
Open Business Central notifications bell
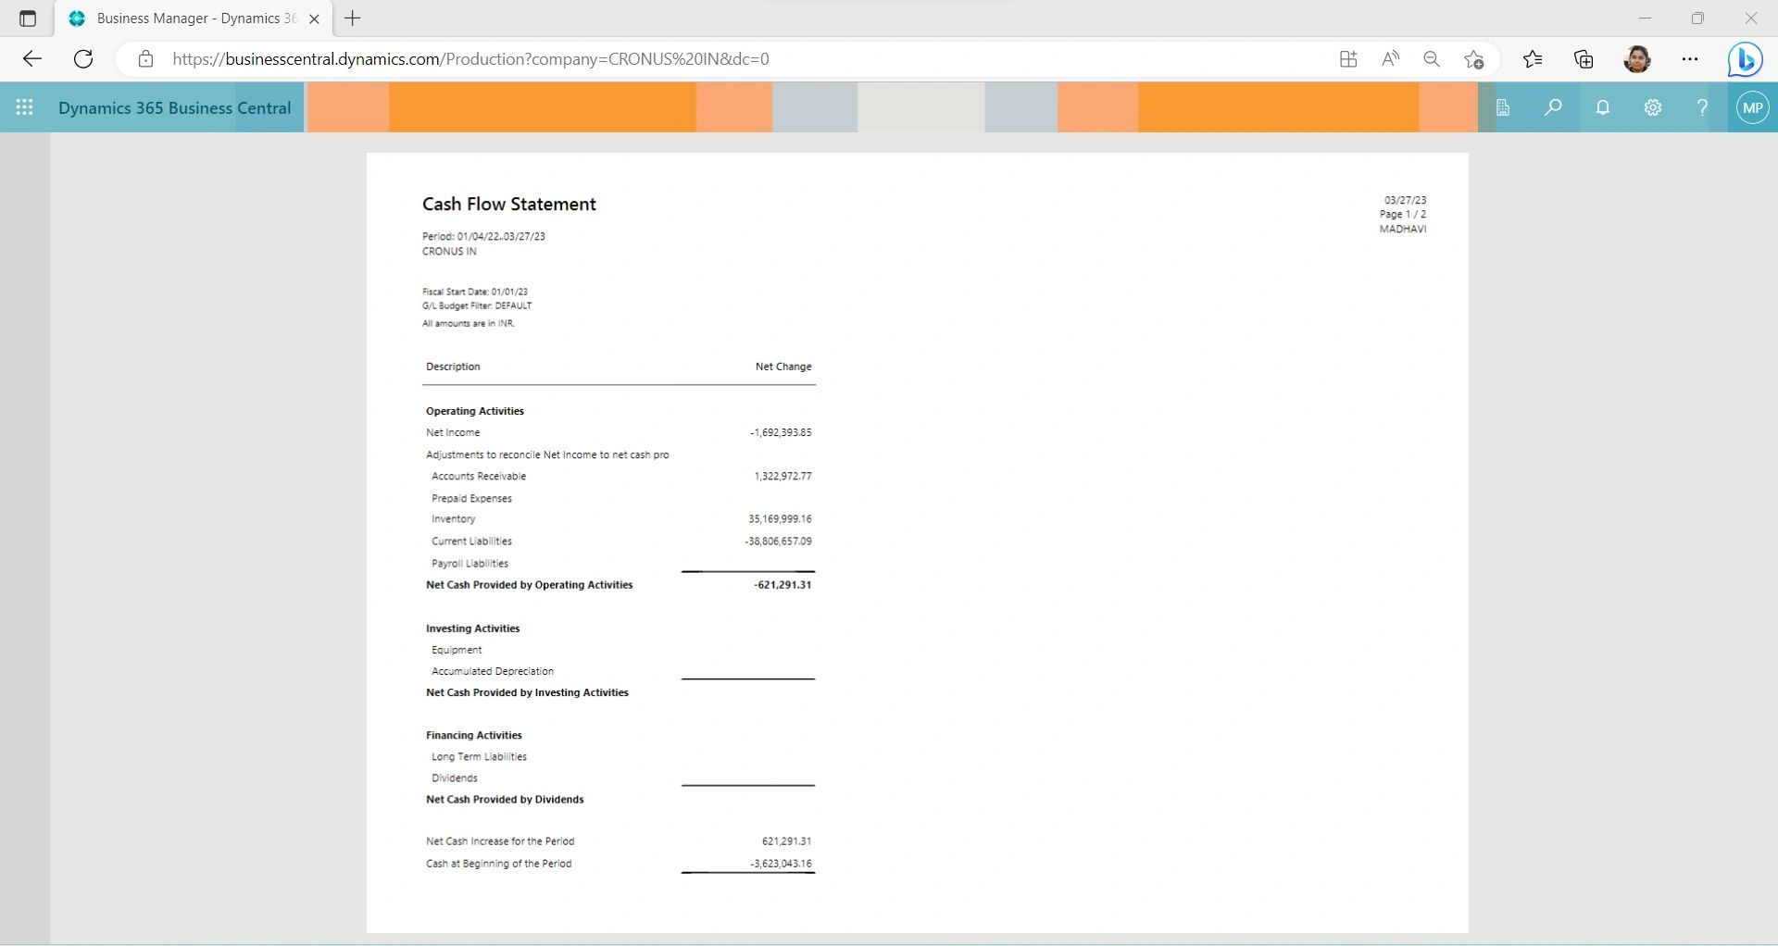click(1603, 107)
